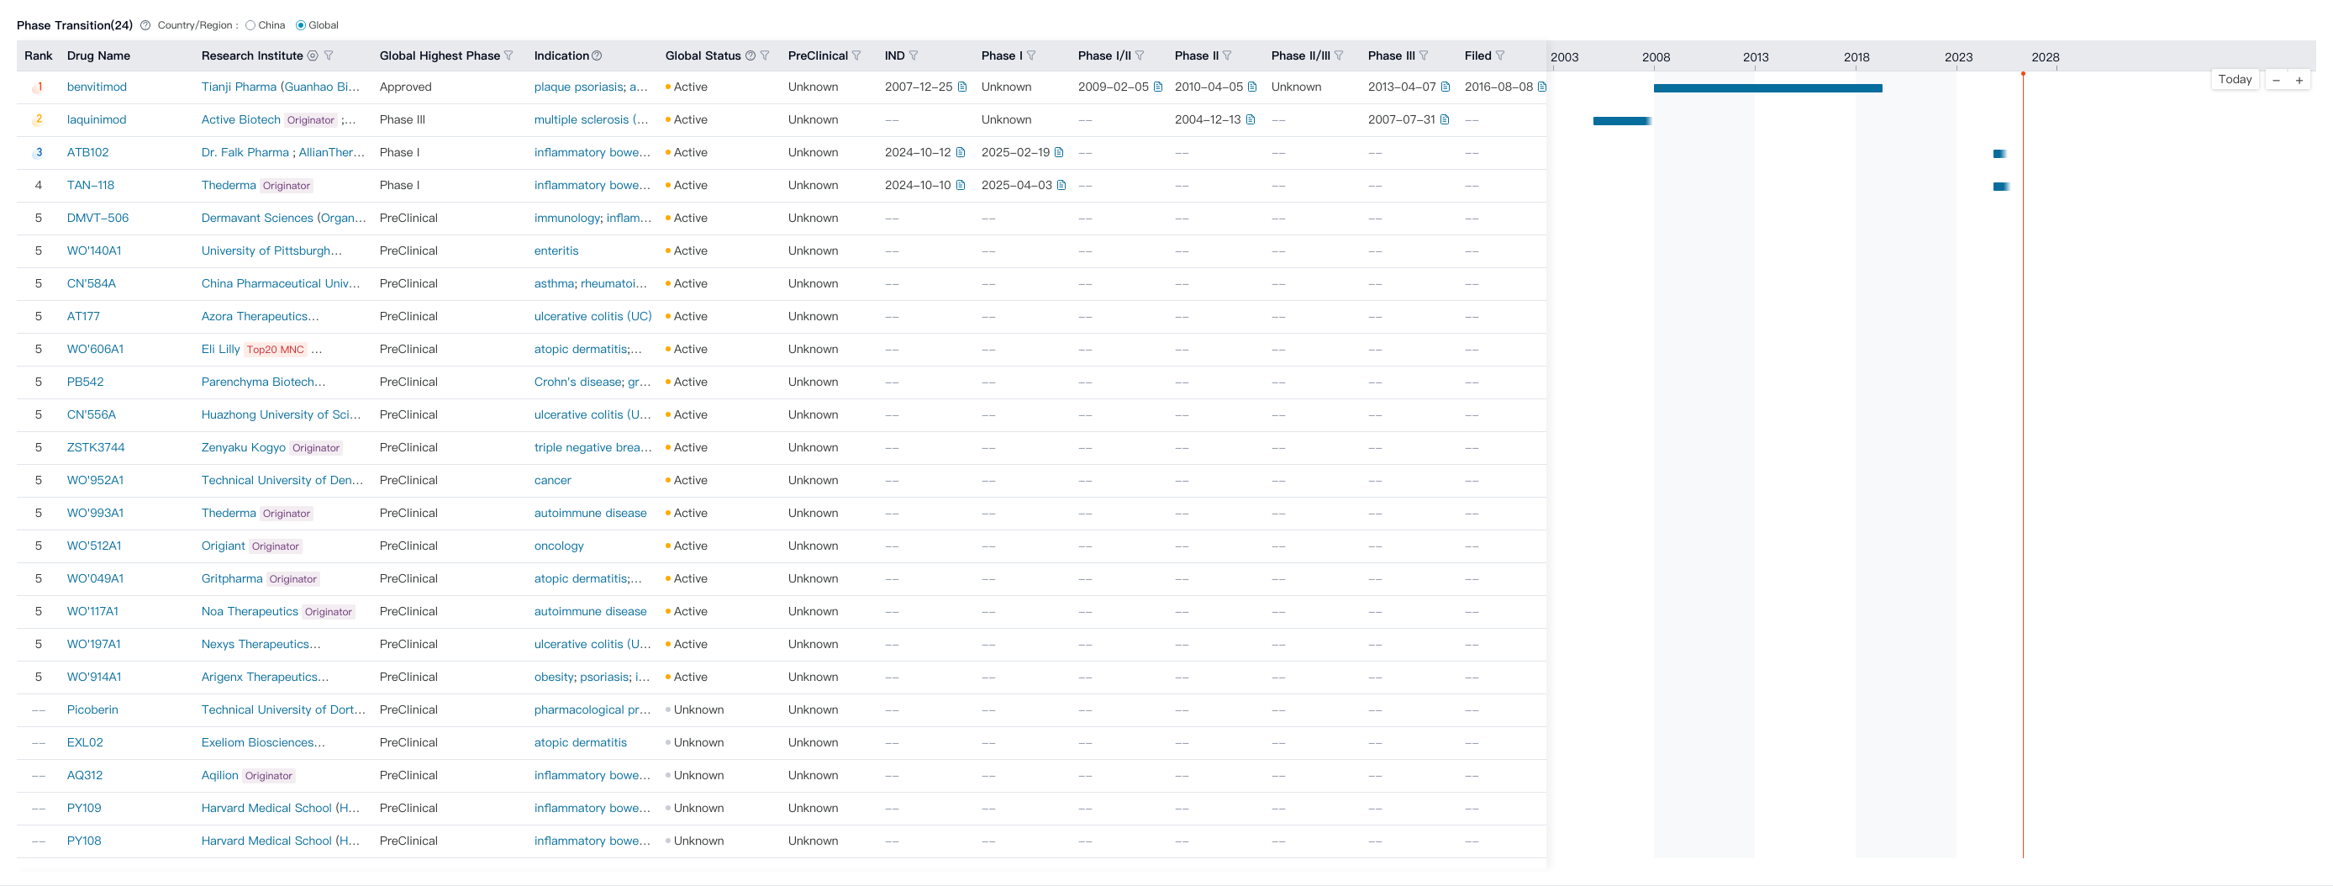Click the Drug Name column header

click(98, 56)
